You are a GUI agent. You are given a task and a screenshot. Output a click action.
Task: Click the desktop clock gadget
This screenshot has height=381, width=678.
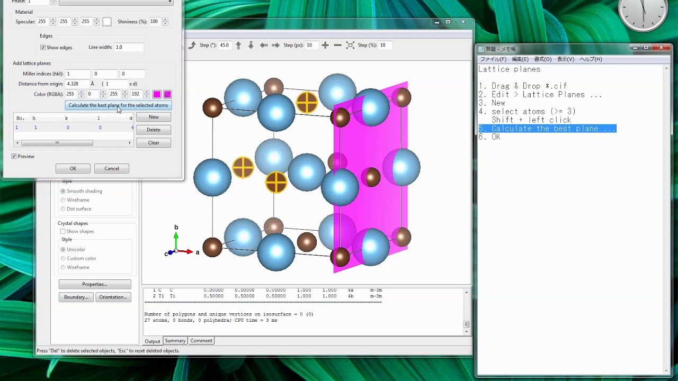(644, 13)
